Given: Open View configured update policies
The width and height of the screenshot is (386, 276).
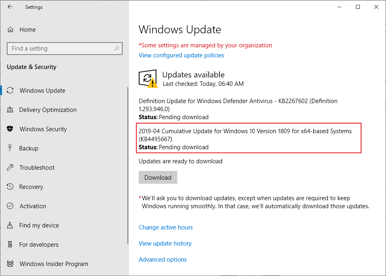Looking at the screenshot, I should click(x=181, y=55).
